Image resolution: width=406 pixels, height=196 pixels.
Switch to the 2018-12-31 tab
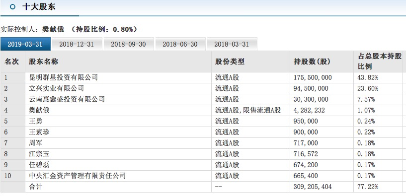(77, 44)
